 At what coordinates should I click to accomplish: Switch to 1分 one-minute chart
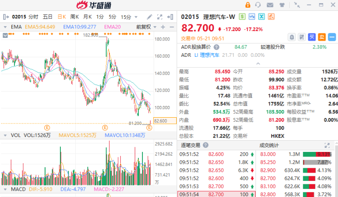100,17
